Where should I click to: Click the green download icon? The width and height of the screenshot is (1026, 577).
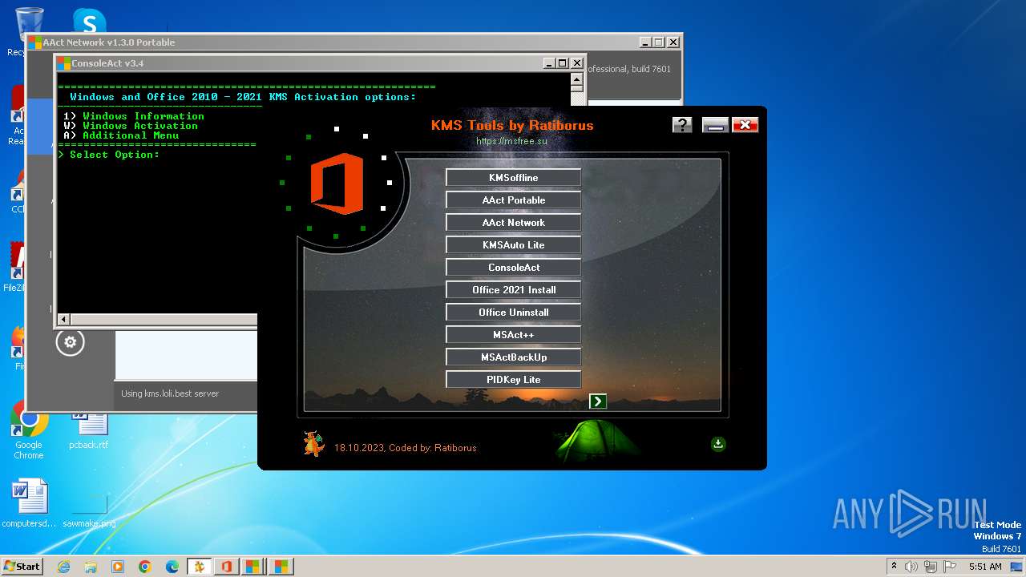[718, 444]
